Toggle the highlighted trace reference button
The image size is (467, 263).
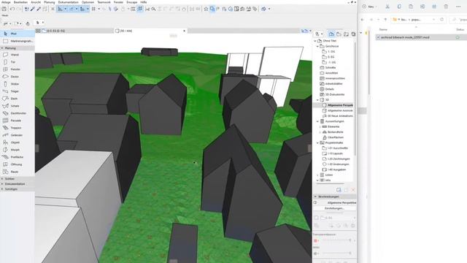(212, 9)
